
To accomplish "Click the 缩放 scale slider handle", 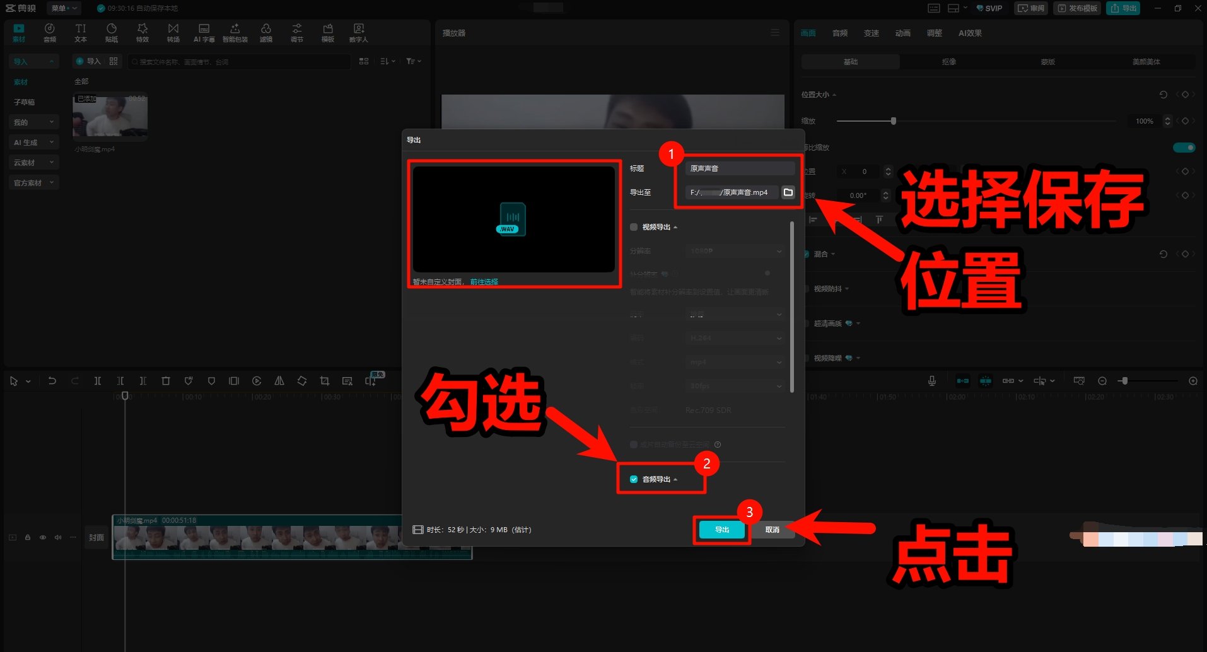I will click(893, 120).
